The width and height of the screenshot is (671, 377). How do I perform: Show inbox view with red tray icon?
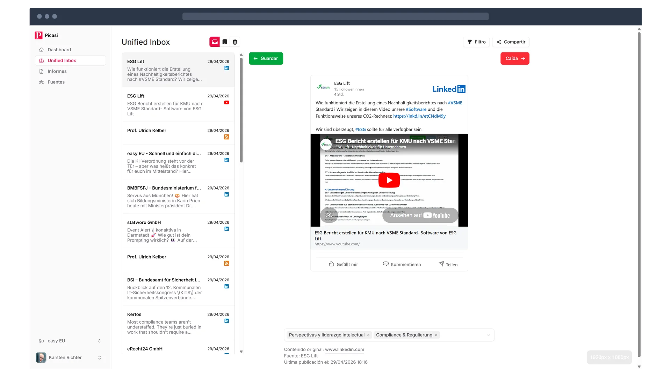pos(215,42)
